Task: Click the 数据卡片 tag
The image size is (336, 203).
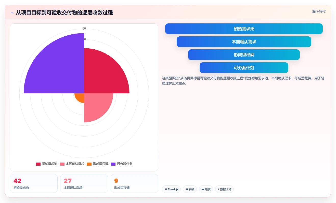Action: (224, 189)
